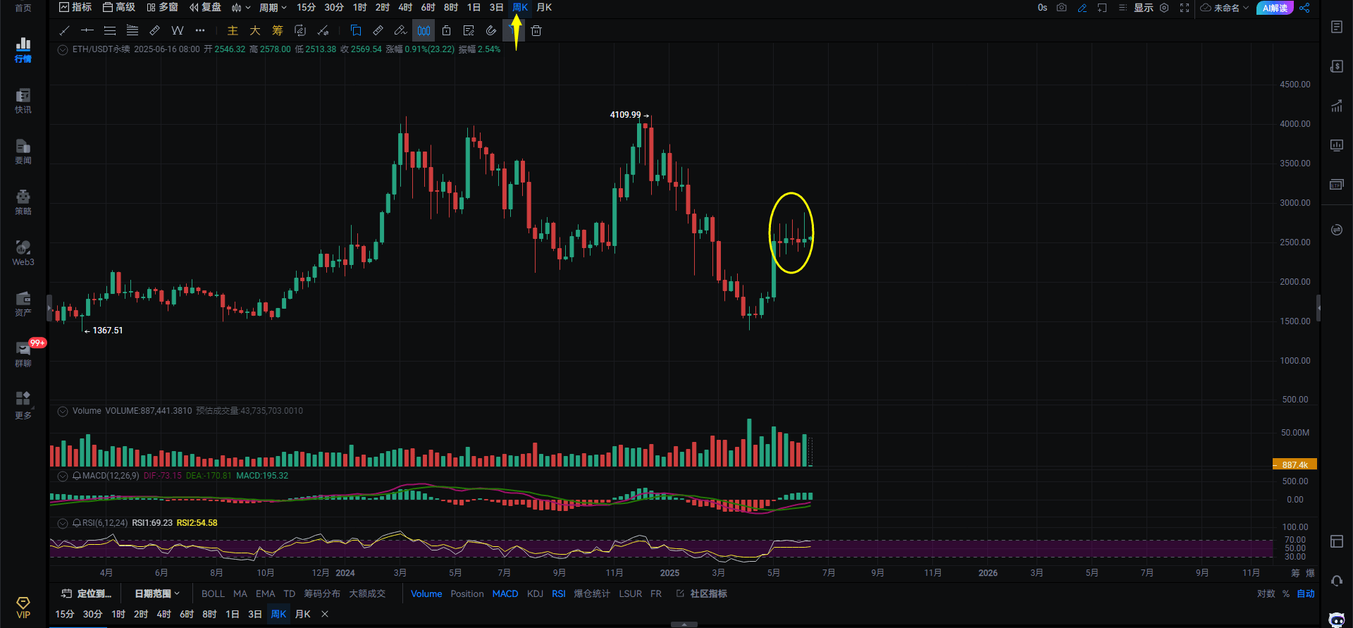This screenshot has width=1353, height=628.
Task: Take a chart screenshot with camera icon
Action: coord(1062,8)
